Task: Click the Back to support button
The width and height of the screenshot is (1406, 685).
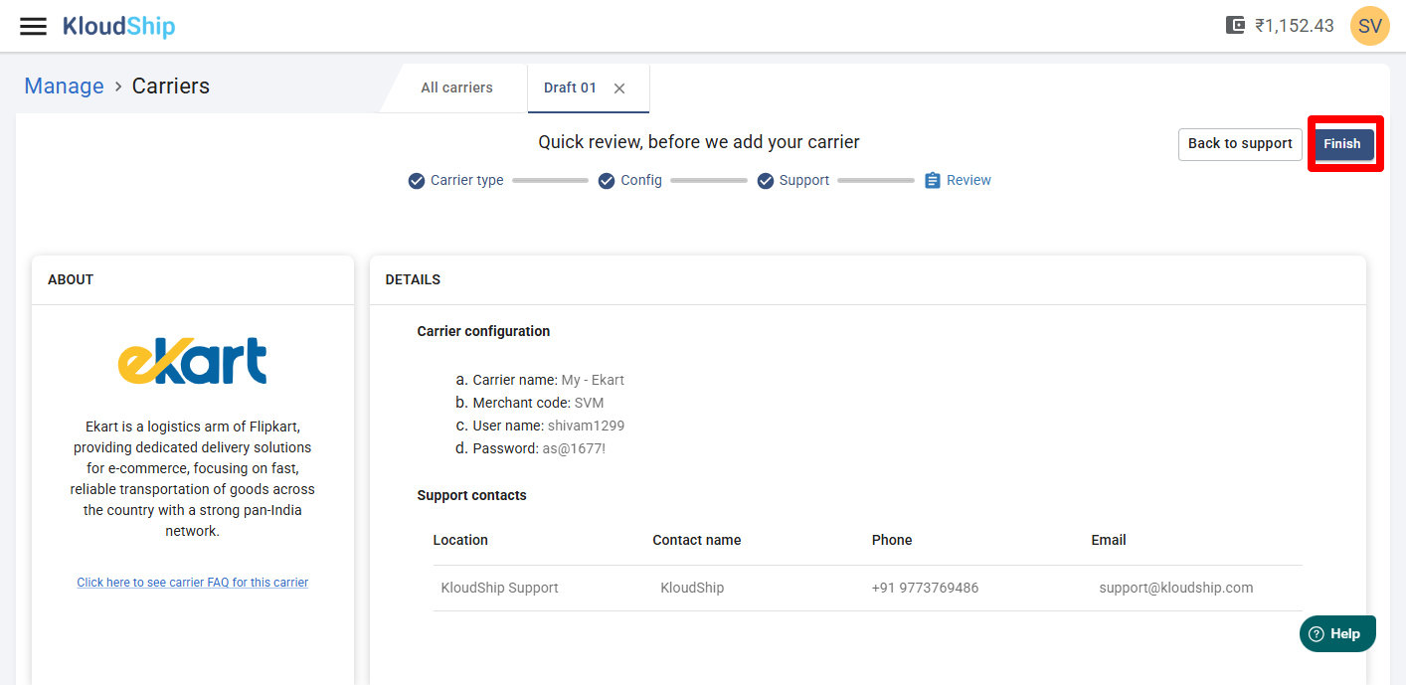Action: pyautogui.click(x=1240, y=144)
